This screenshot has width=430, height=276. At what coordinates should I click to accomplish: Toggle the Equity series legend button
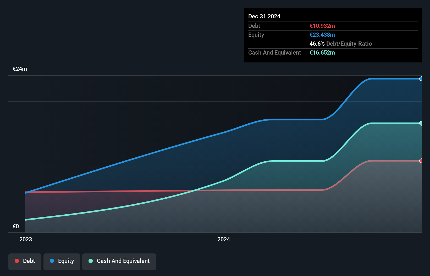click(62, 262)
